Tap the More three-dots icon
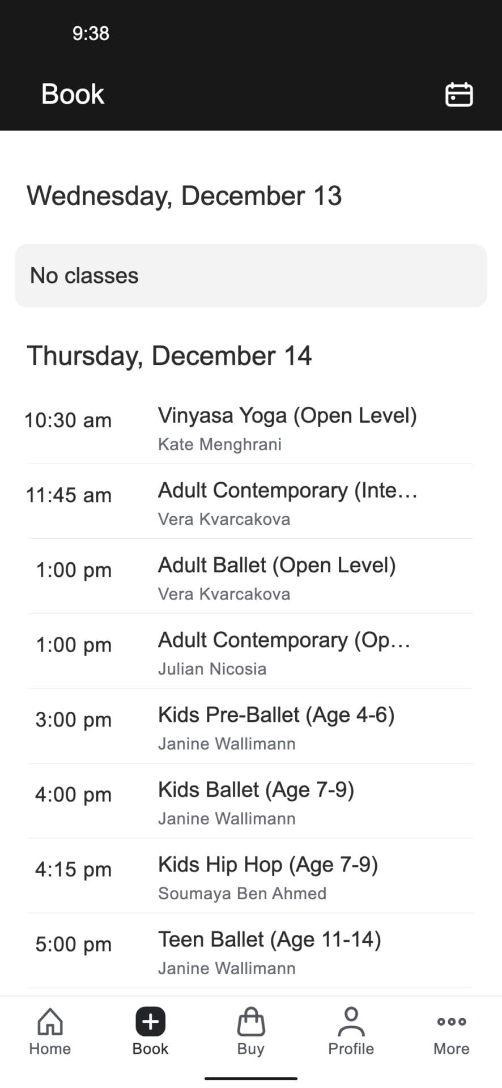Screen dimensions: 502x1088 [451, 1022]
